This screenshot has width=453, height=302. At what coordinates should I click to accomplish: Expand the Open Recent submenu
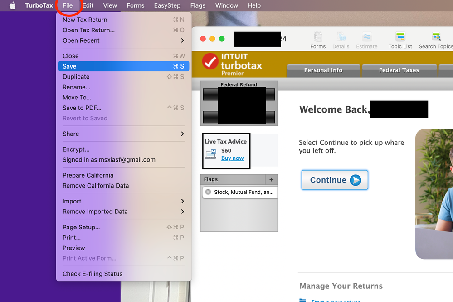124,40
